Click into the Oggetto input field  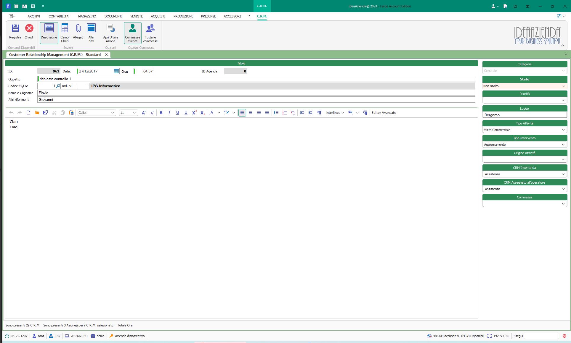point(256,79)
